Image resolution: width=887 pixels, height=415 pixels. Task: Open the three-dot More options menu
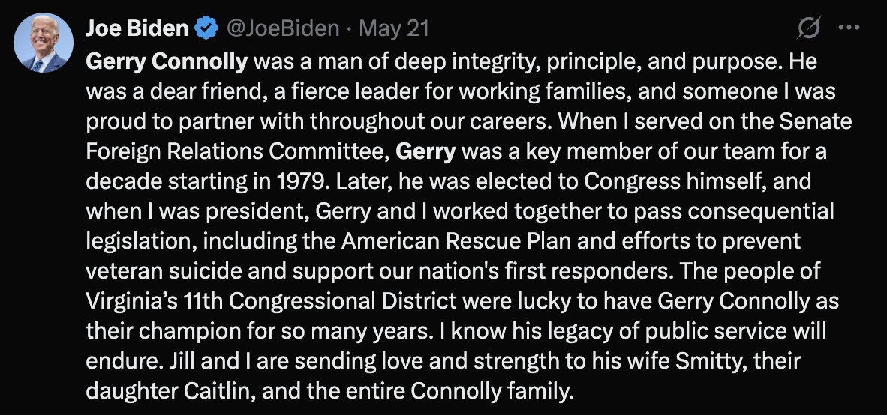(849, 27)
